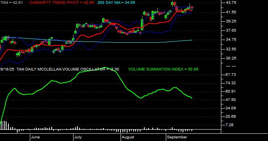The image size is (268, 141).
Task: Click the end of the green summation index line
Action: pyautogui.click(x=192, y=98)
